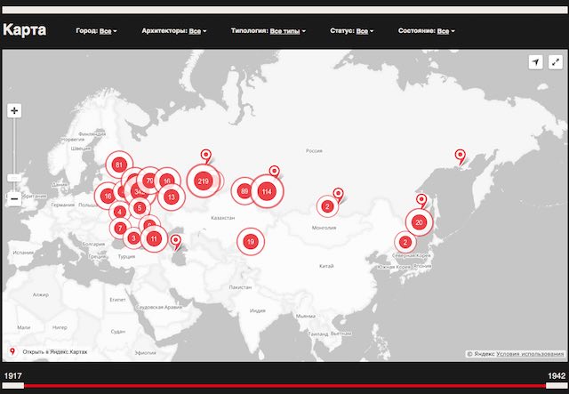Click the 1942 end handle of timeline
The width and height of the screenshot is (569, 394).
(x=557, y=386)
